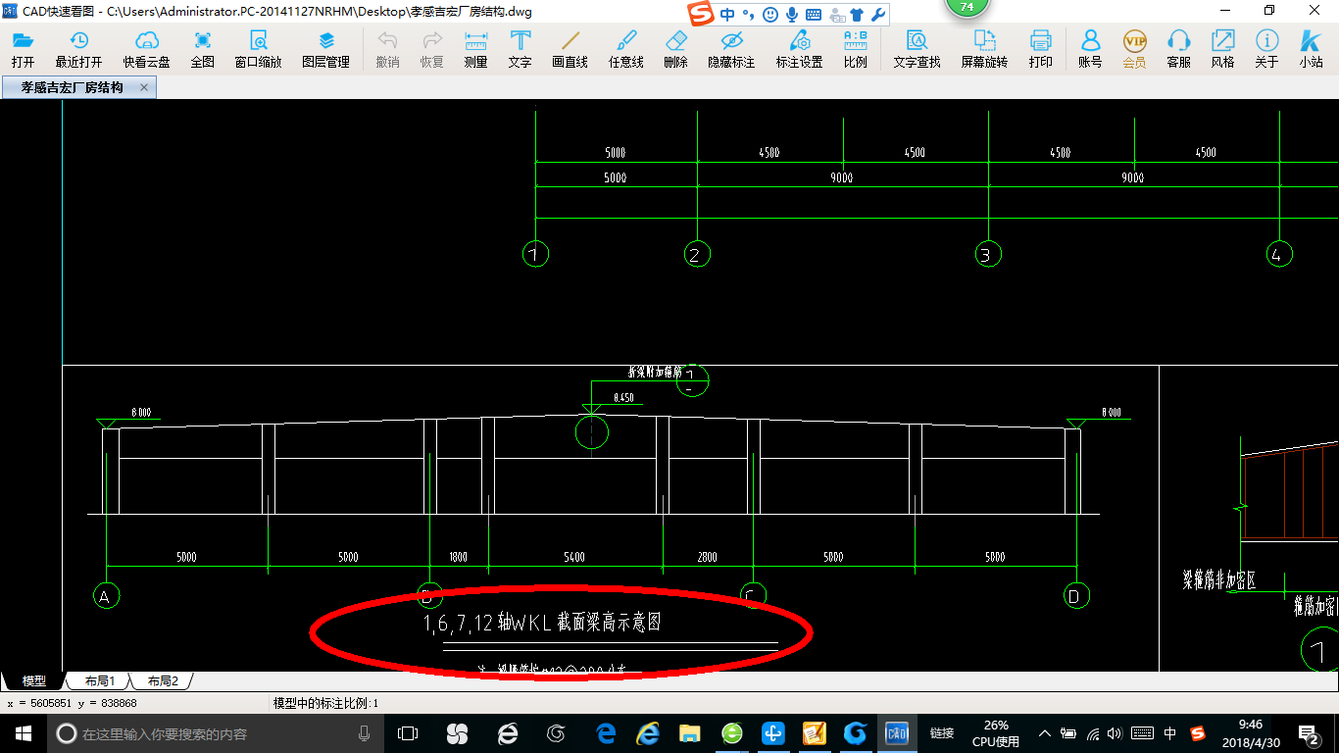Image resolution: width=1339 pixels, height=753 pixels.
Task: Switch to the 模型 model tab
Action: (34, 680)
